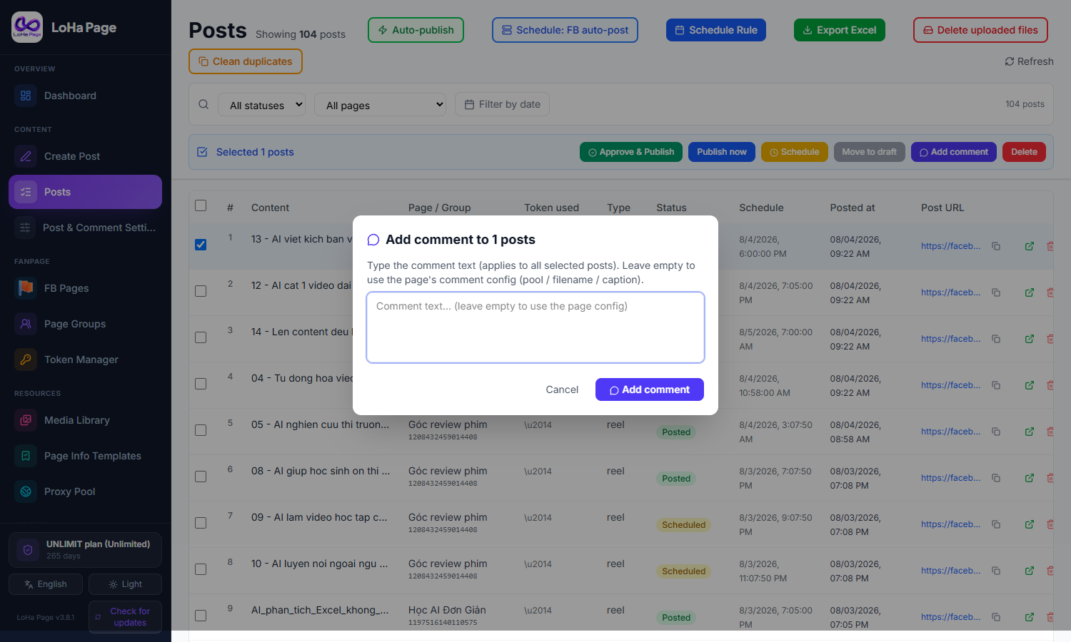This screenshot has height=642, width=1071.
Task: Click Check for updates button
Action: coord(125,617)
